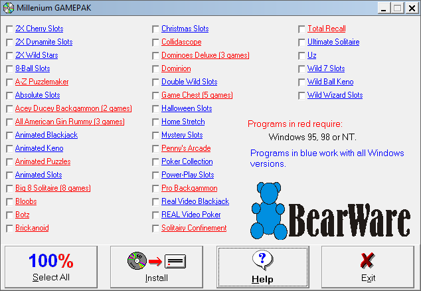Tick the Acey Ducey Backgammon checkbox
The height and width of the screenshot is (291, 421).
tap(9, 109)
